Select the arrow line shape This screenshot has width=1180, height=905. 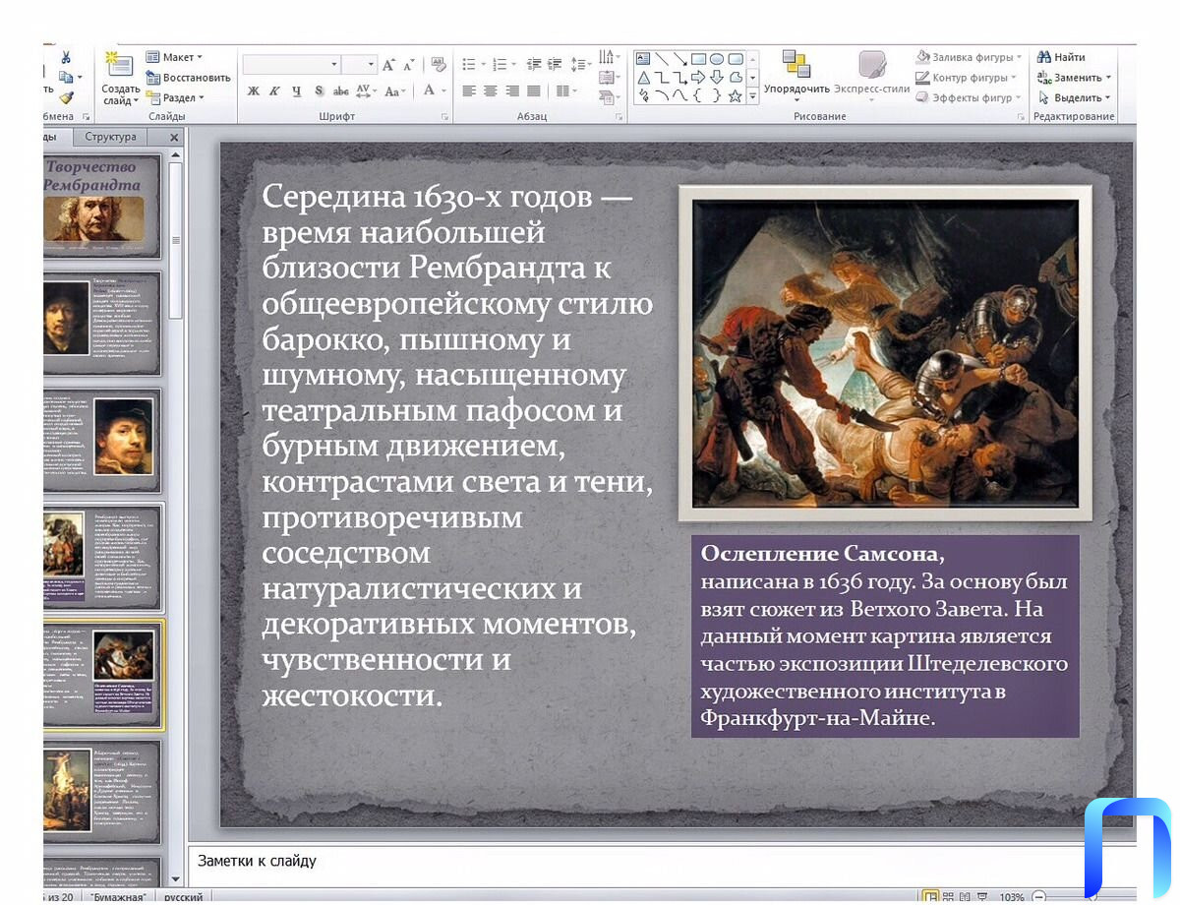coord(680,58)
